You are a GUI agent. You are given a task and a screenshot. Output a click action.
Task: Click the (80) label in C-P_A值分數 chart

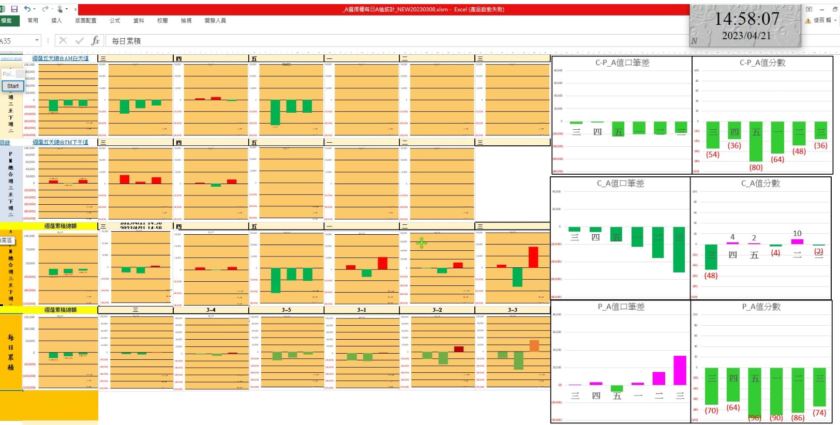pyautogui.click(x=756, y=168)
